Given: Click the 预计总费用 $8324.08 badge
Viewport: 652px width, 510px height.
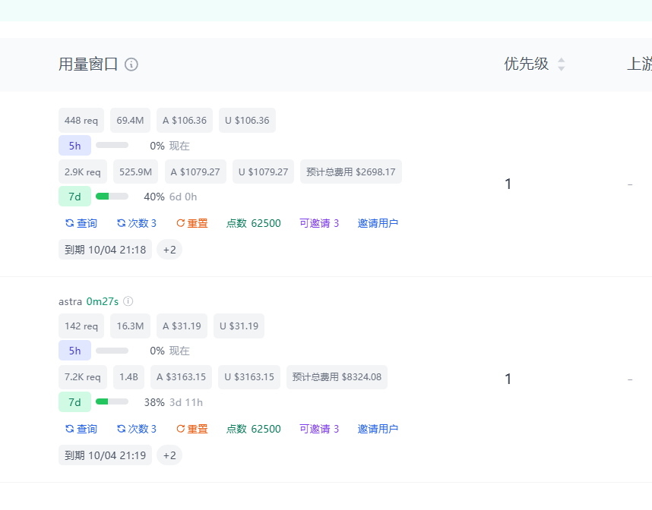Looking at the screenshot, I should click(337, 377).
